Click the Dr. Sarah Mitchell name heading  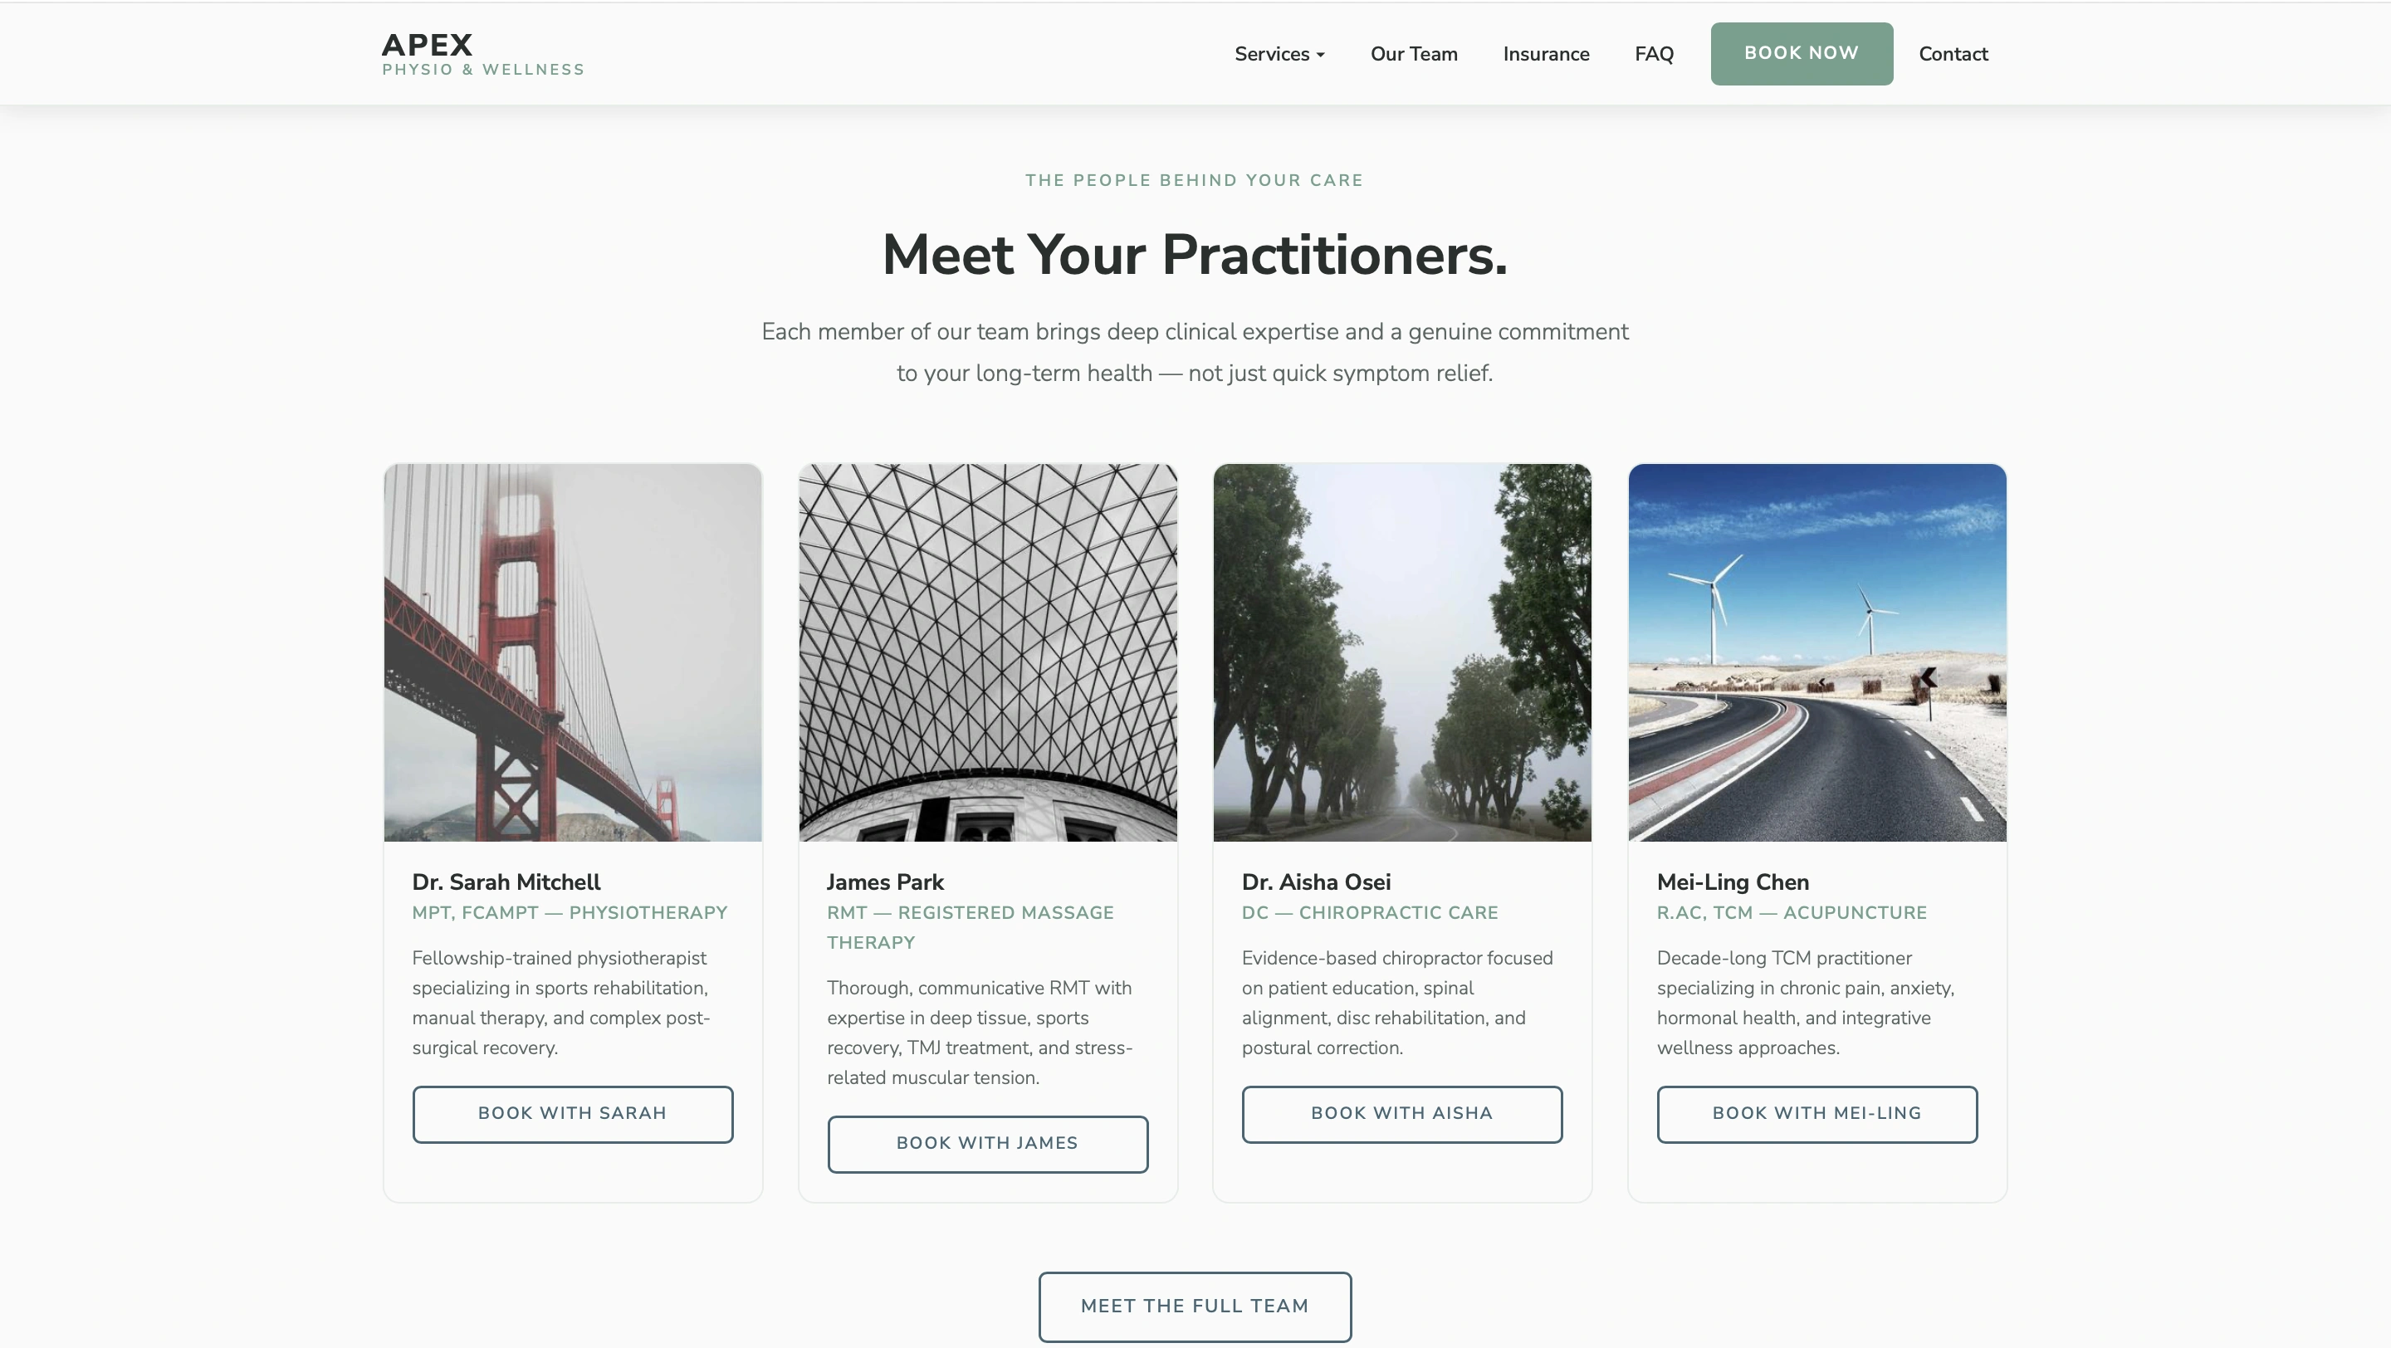click(x=506, y=882)
